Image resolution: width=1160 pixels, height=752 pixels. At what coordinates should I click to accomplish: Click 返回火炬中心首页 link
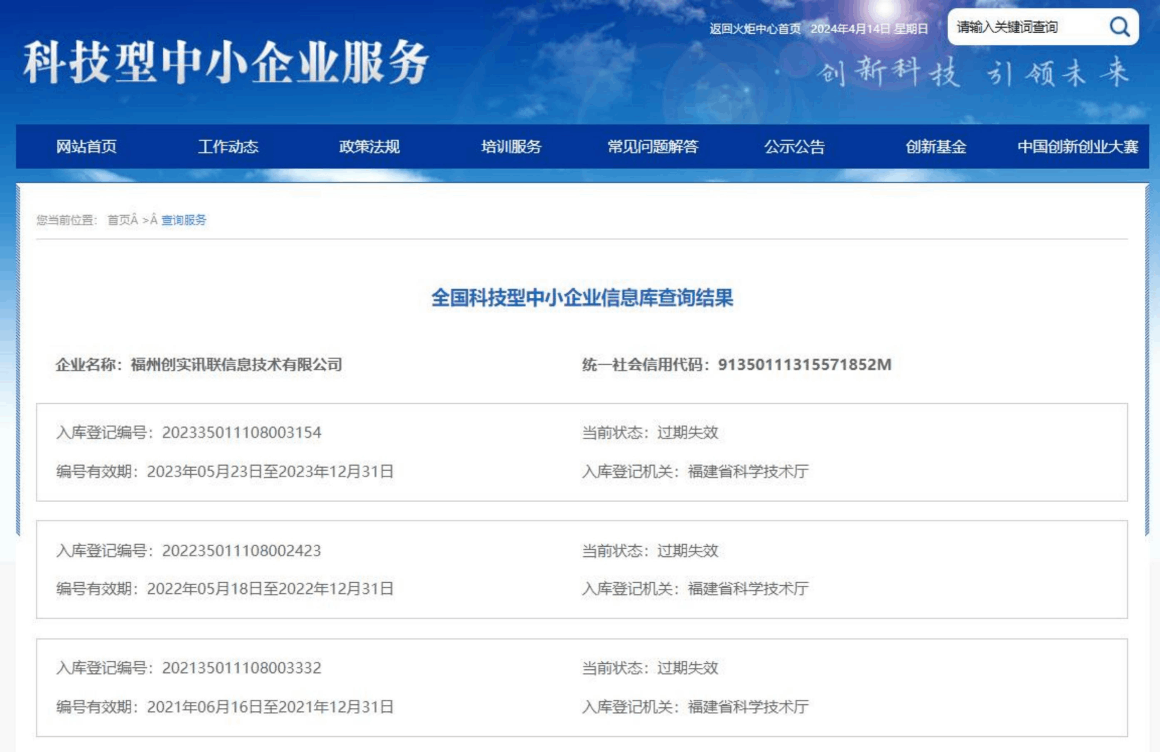(755, 29)
